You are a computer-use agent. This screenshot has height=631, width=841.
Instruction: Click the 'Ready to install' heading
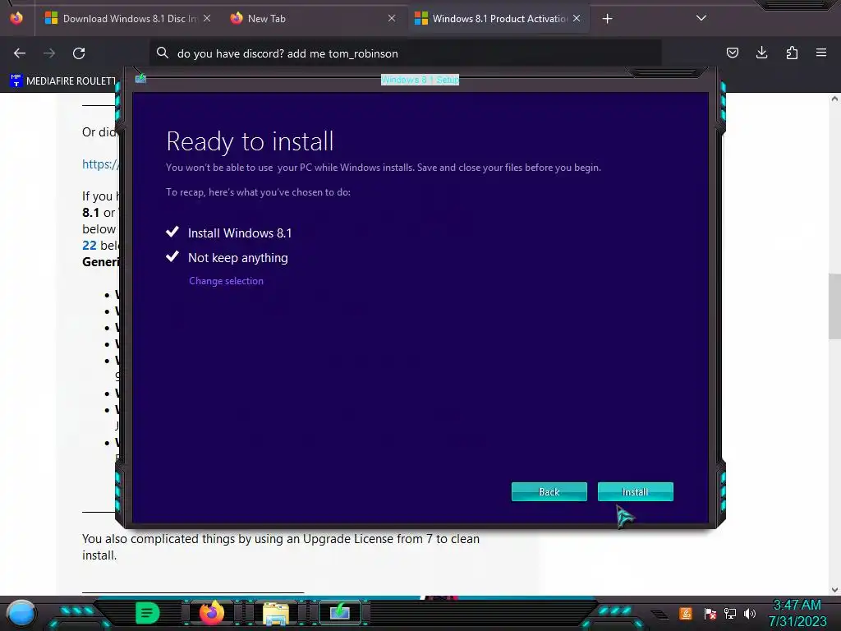pos(250,141)
